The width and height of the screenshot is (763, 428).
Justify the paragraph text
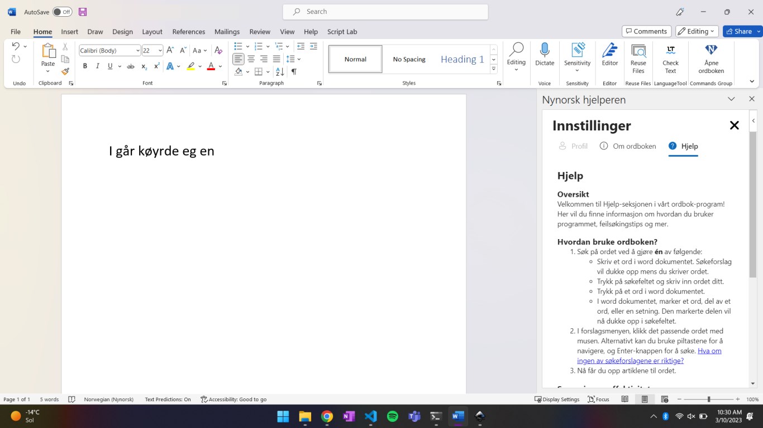[x=276, y=59]
